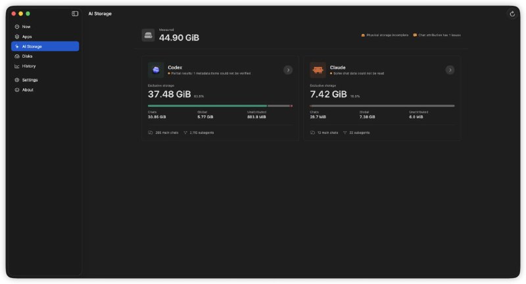Click the total 44.90 GiB value
This screenshot has height=284, width=526.
point(179,38)
